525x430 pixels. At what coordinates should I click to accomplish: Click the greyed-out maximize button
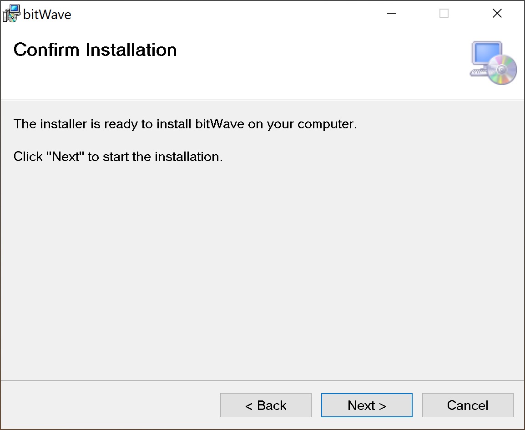tap(444, 14)
